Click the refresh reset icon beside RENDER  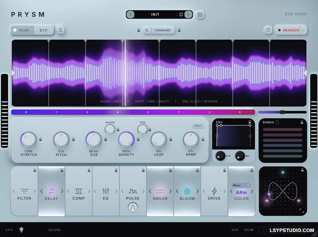pos(268,30)
